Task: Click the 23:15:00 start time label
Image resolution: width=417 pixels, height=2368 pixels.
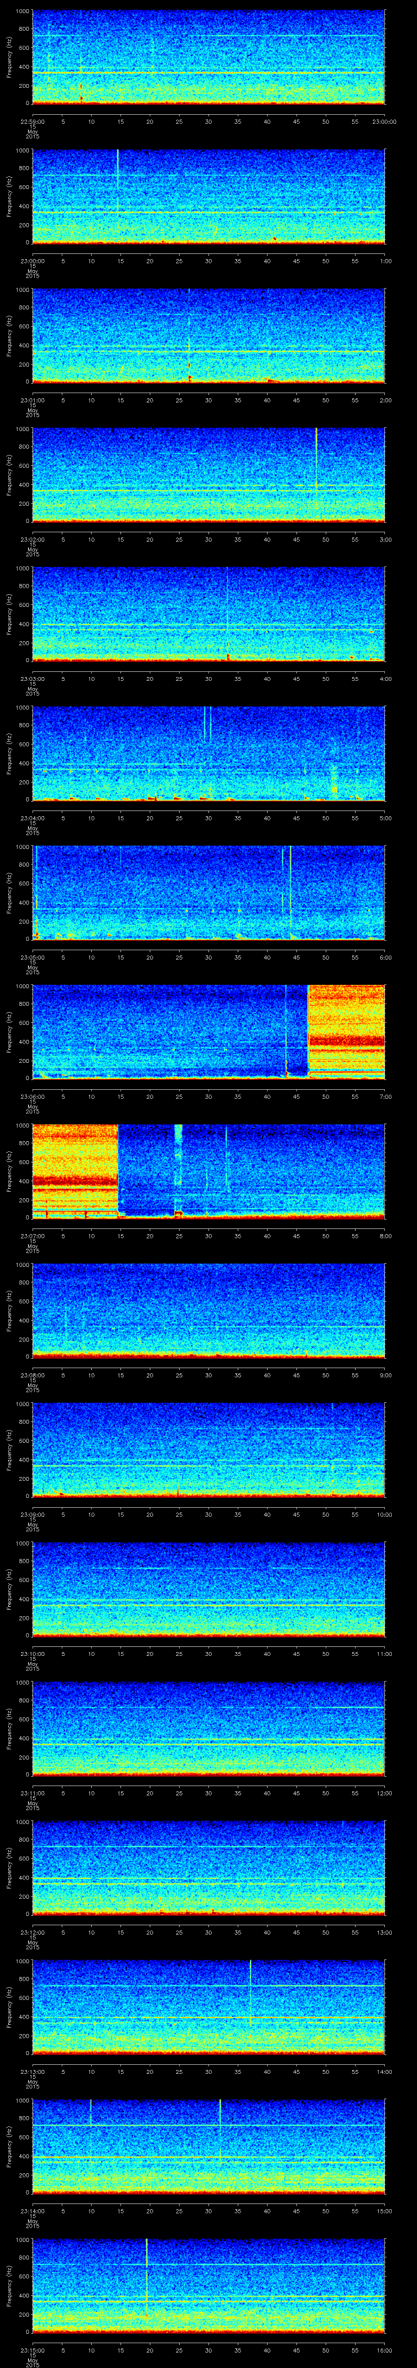Action: point(32,2349)
